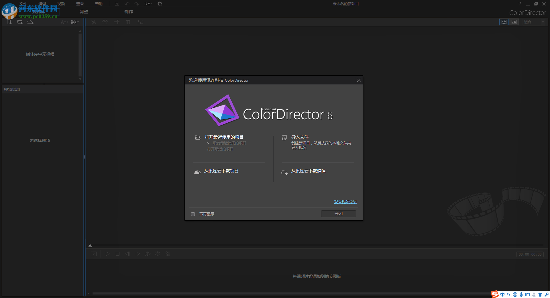
Task: Switch to the 制作 tab
Action: click(129, 12)
